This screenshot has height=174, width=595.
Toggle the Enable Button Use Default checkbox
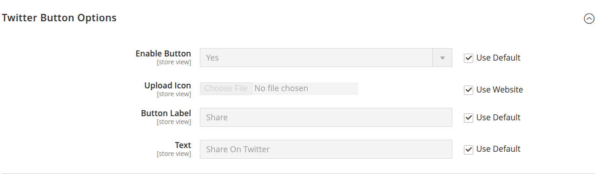(469, 58)
